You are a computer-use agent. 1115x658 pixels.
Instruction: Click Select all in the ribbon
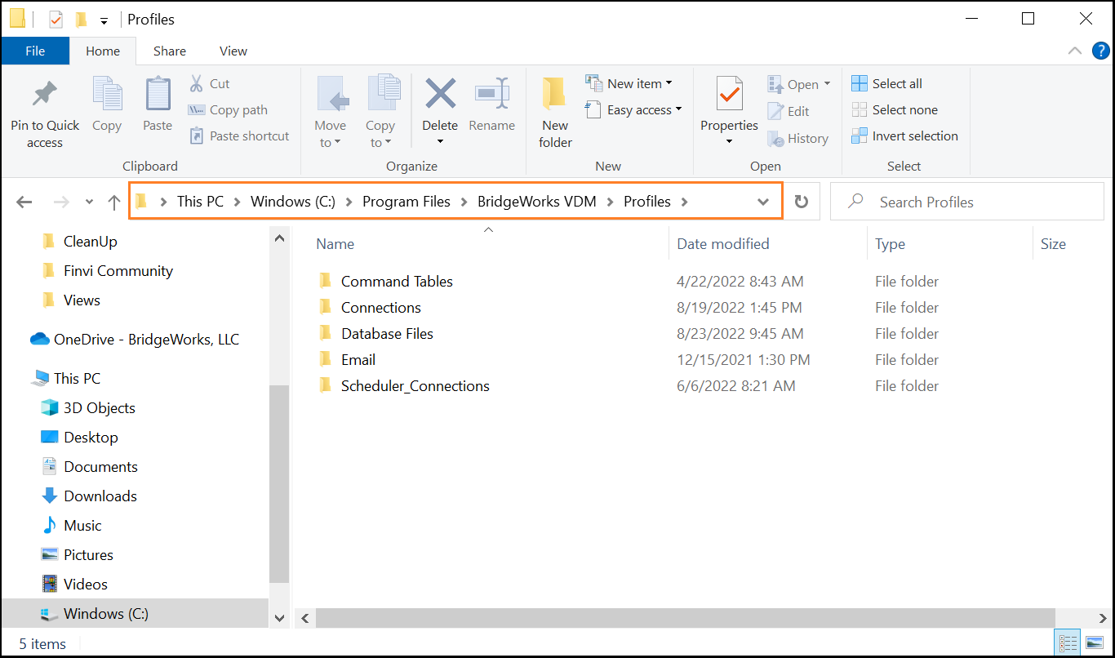pos(886,83)
